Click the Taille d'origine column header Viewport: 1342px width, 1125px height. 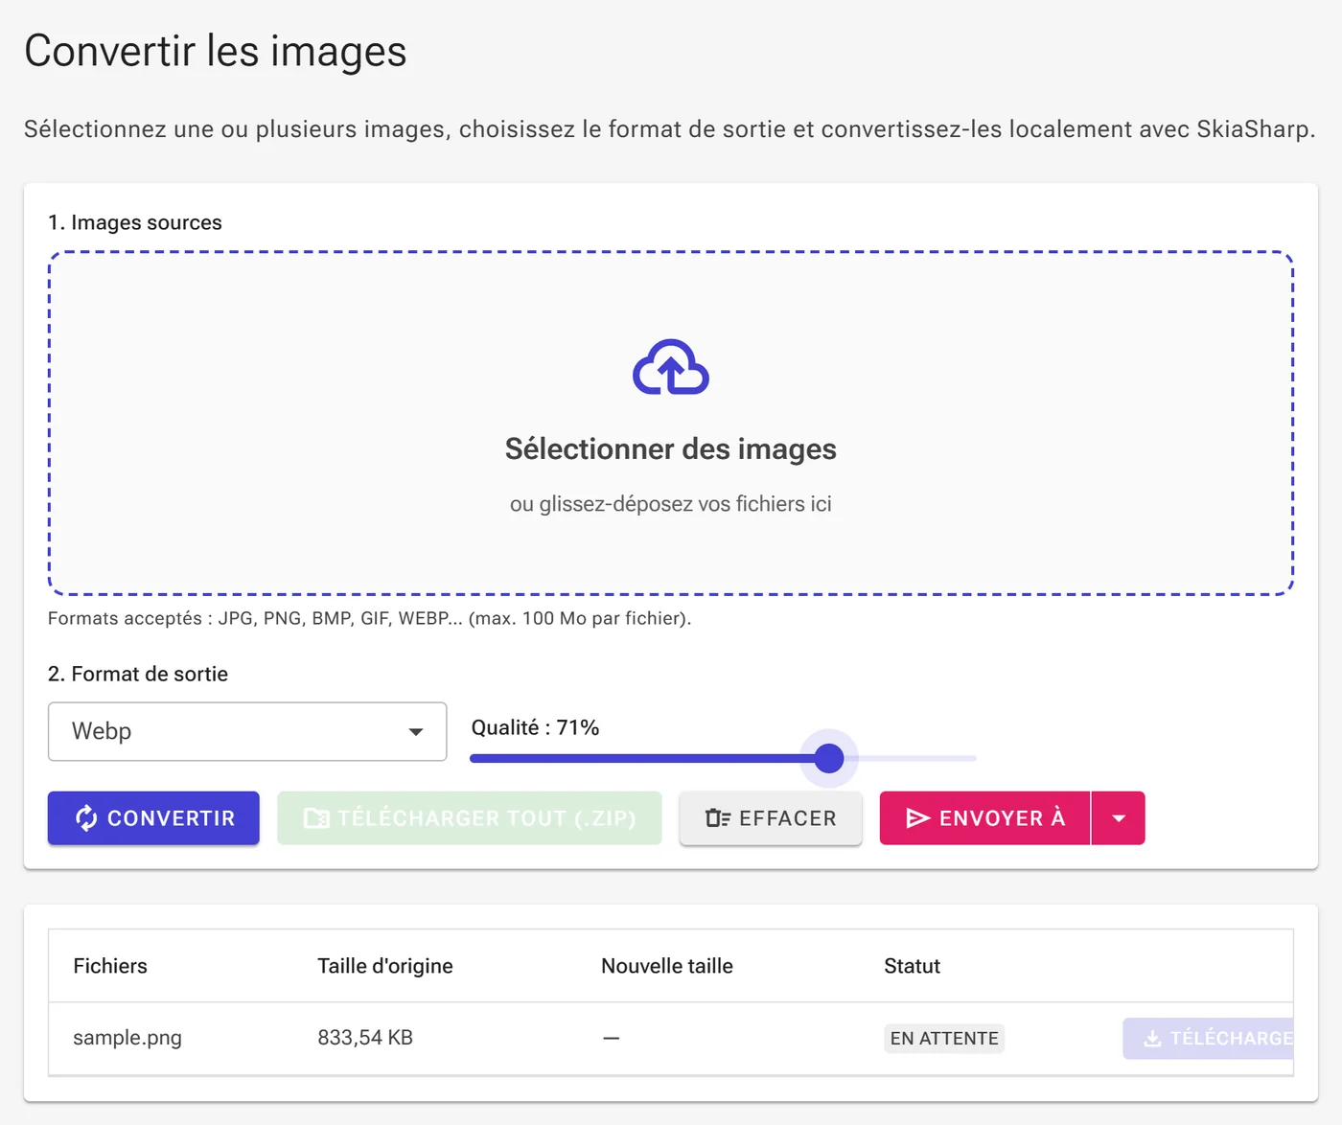tap(385, 966)
